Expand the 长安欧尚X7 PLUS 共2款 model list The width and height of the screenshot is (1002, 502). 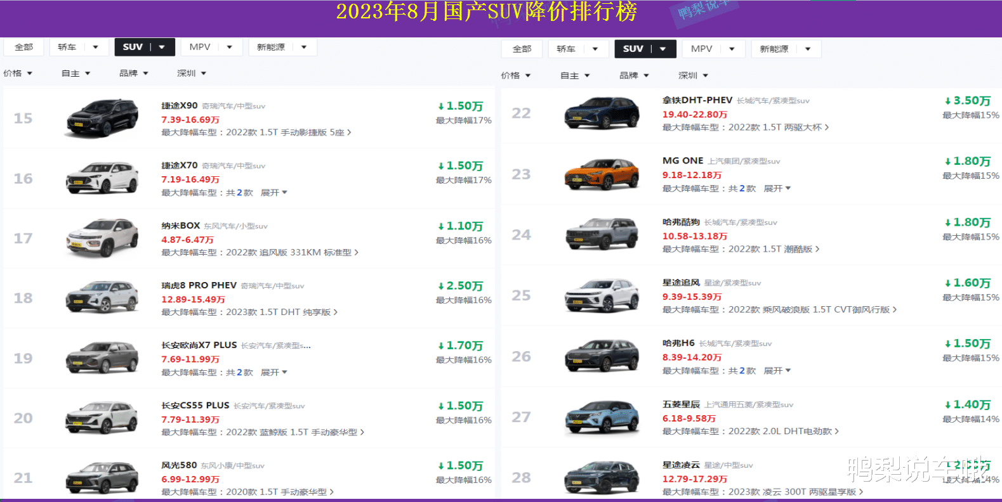coord(274,373)
